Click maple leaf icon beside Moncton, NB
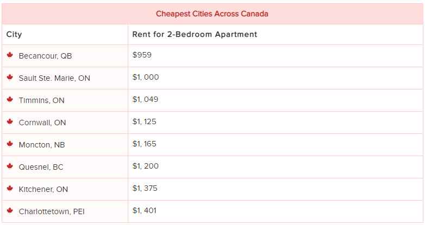Viewport: 425px width, 225px height. (10, 144)
